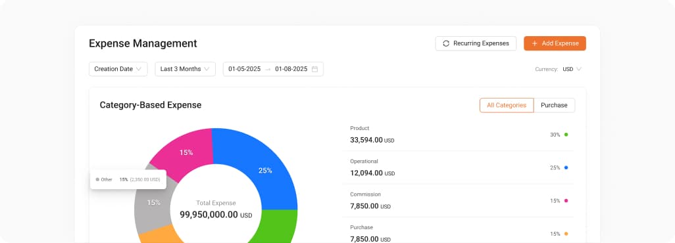
Task: Click the Expense Management heading
Action: (x=143, y=43)
